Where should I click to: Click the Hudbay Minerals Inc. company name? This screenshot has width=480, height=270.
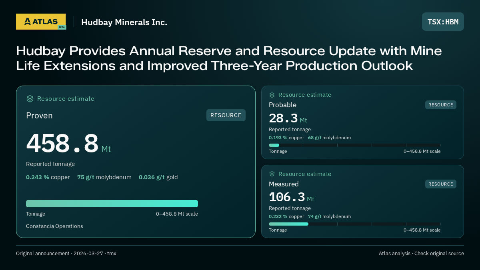click(x=124, y=22)
